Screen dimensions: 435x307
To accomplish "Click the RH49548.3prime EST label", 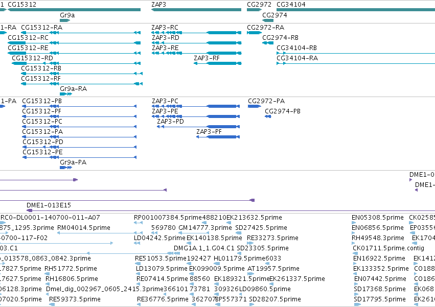I will click(378, 238).
